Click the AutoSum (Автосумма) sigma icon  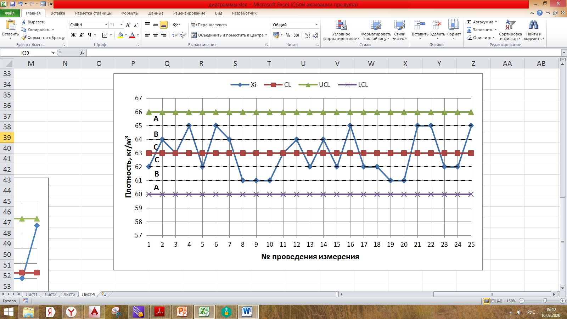point(469,22)
